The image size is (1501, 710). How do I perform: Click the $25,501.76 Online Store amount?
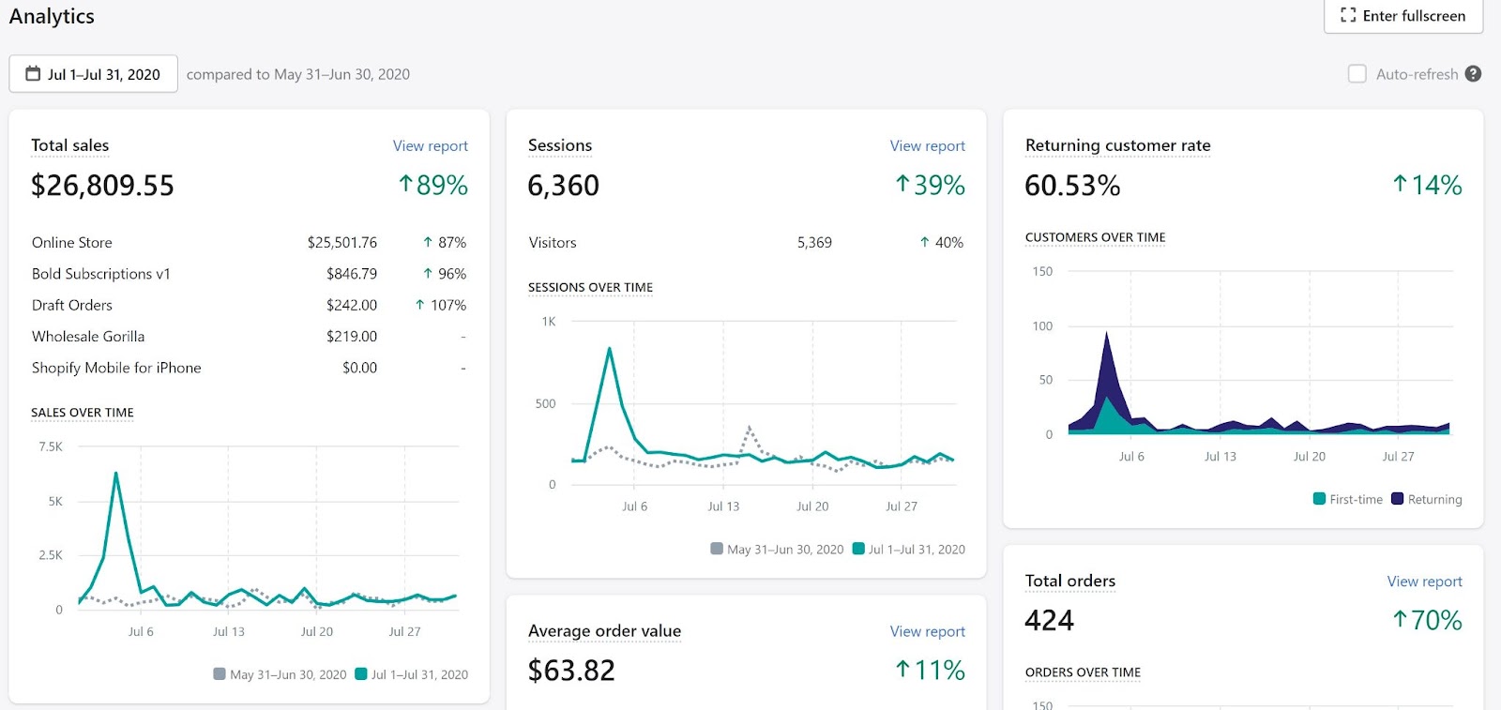point(342,242)
